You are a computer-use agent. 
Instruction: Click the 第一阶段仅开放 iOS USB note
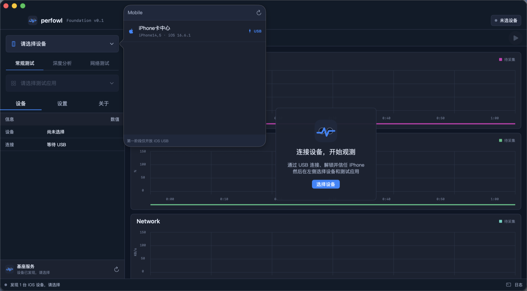148,141
